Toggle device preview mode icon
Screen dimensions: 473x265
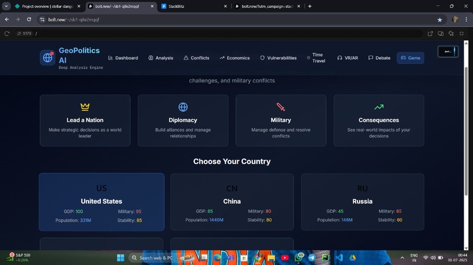[x=441, y=33]
